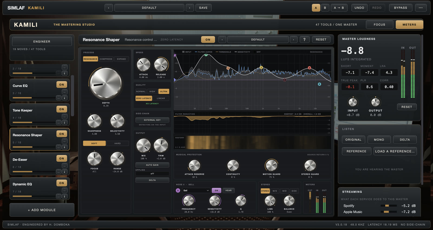The image size is (433, 230).
Task: Select node 2 on the resonance graph
Action: [261, 67]
